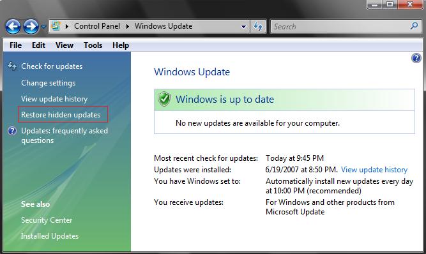
Task: Select Control Panel in the breadcrumb
Action: click(x=97, y=26)
